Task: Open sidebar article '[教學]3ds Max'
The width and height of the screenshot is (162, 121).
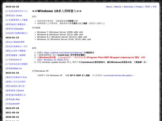Action: (x=13, y=99)
